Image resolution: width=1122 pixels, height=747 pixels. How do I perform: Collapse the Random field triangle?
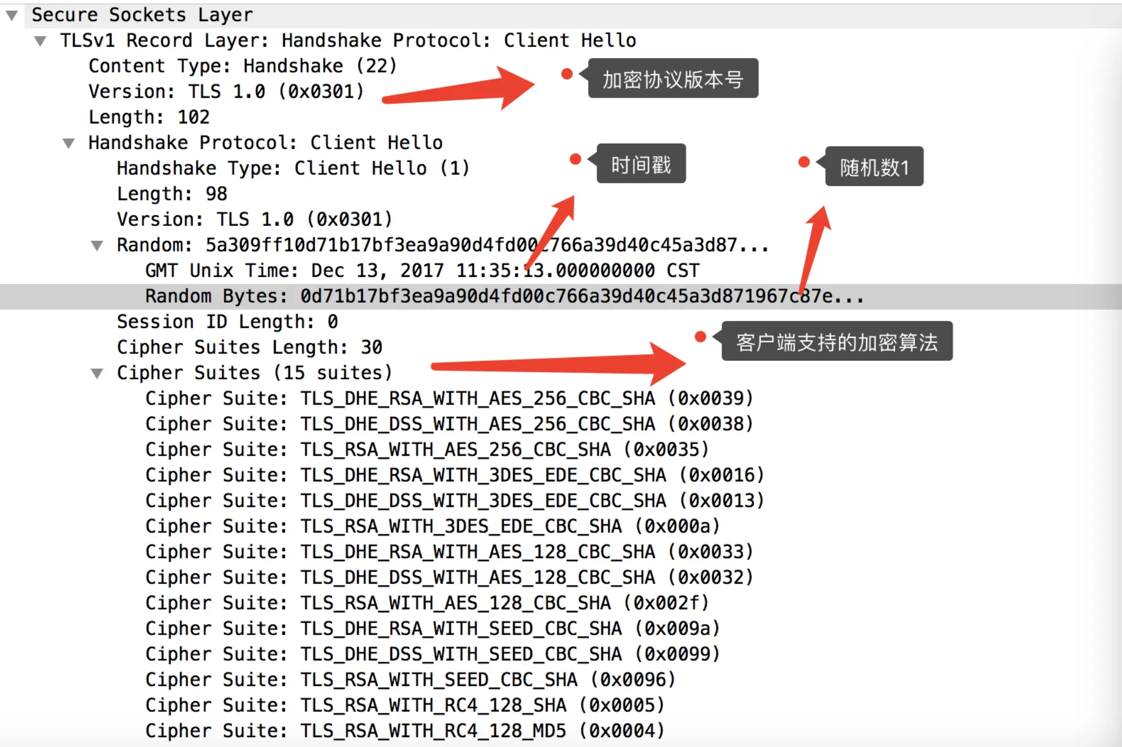[97, 245]
